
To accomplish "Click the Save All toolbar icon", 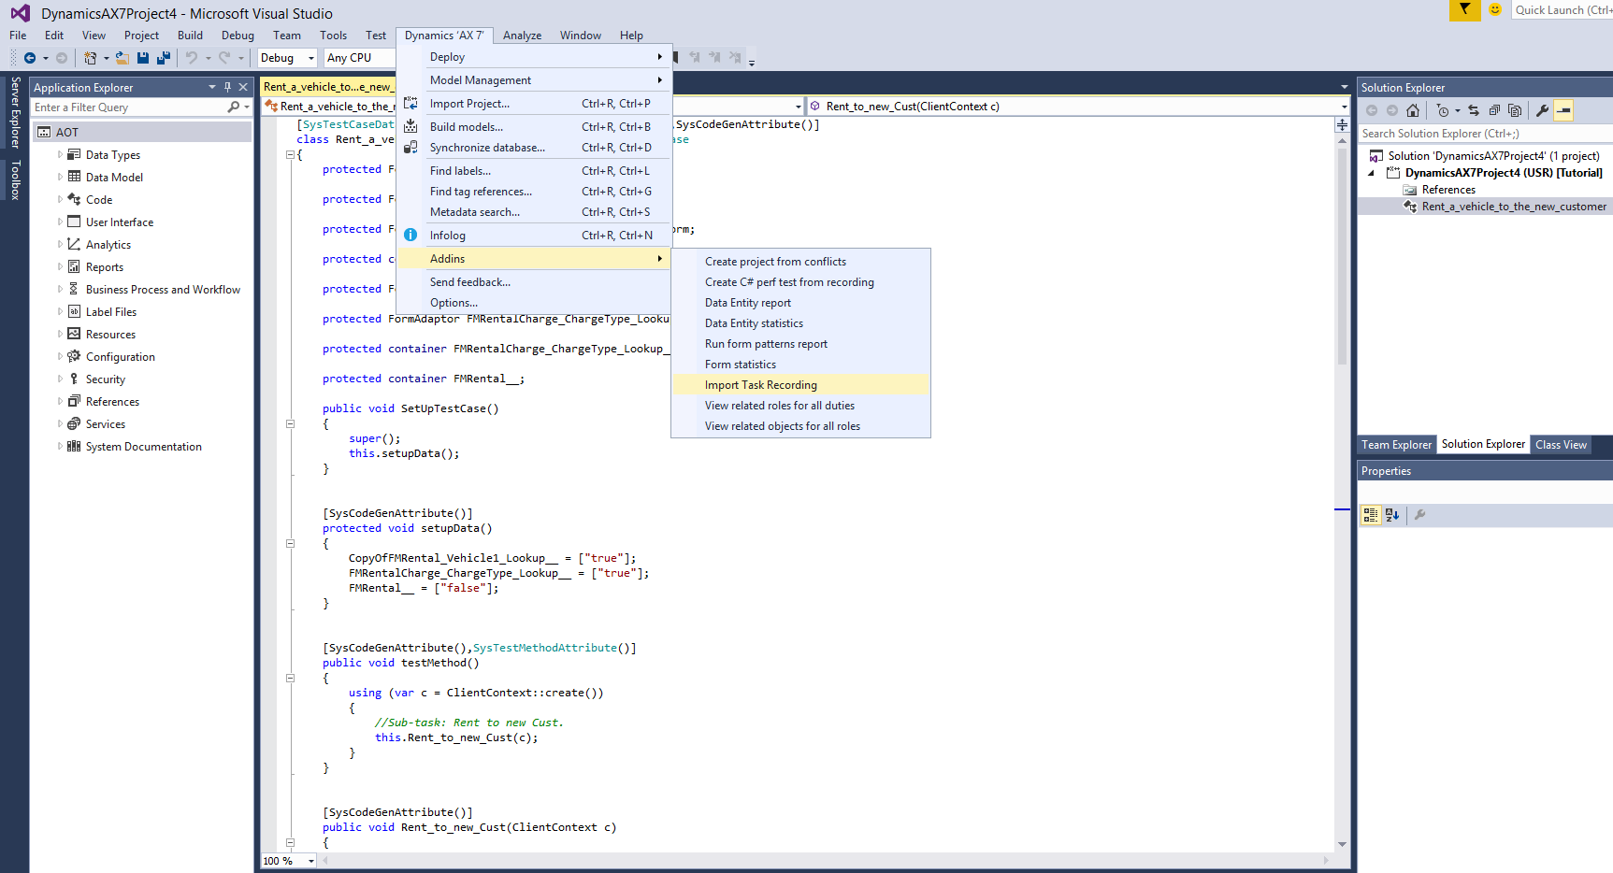I will (163, 58).
